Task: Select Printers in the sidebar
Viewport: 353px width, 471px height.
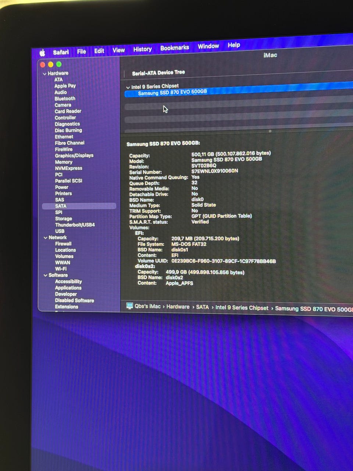Action: click(64, 193)
